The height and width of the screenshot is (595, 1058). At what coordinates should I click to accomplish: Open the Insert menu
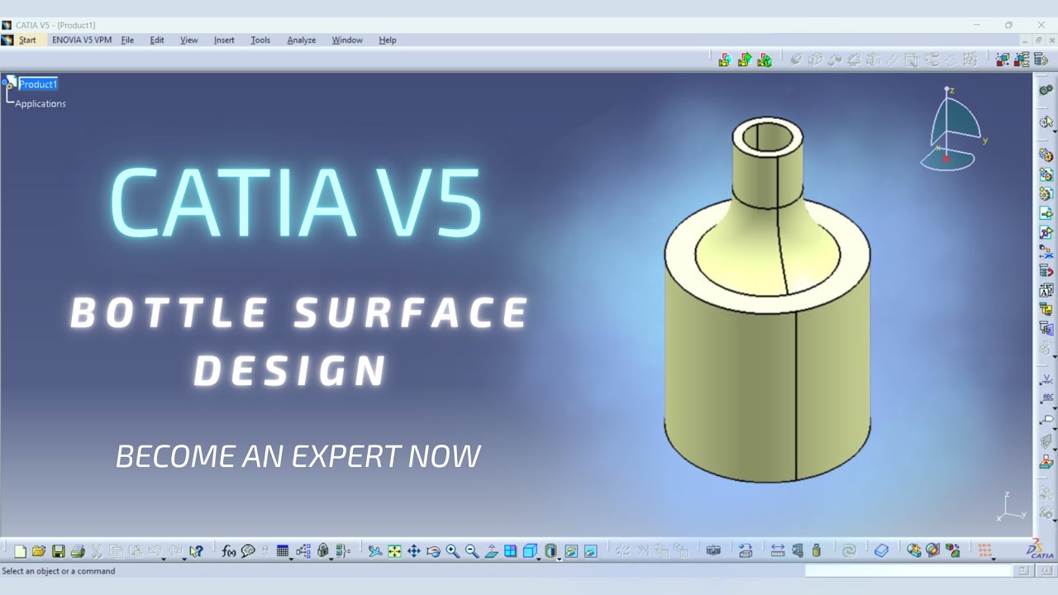click(224, 40)
